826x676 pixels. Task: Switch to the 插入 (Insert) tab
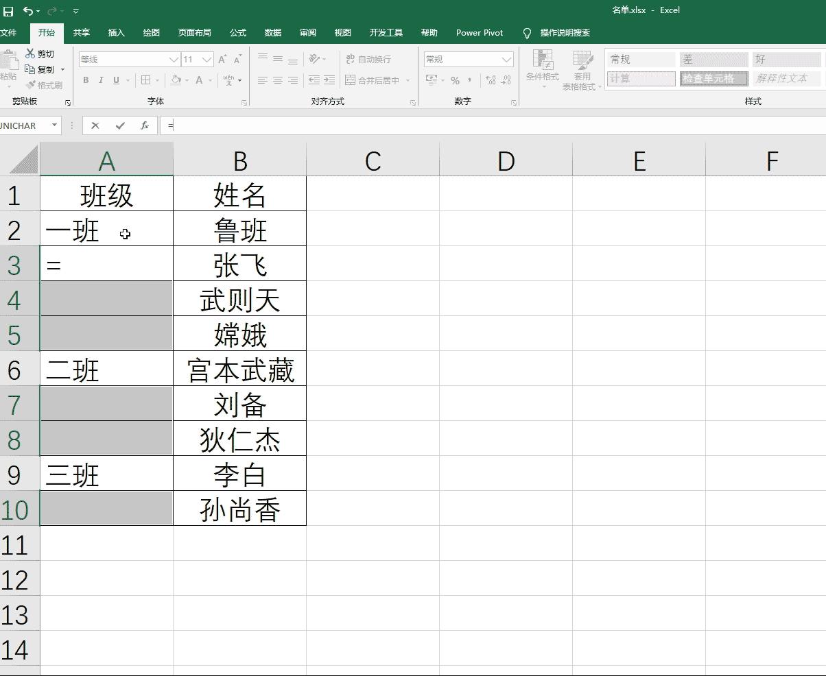pos(117,32)
